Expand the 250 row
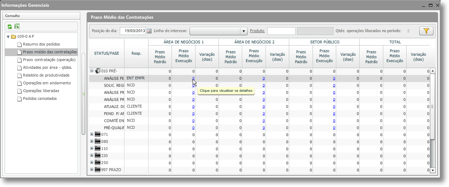Screen dimensions: 449x187 pos(92,162)
